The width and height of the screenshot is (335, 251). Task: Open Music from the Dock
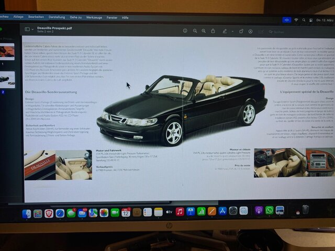(x=180, y=212)
